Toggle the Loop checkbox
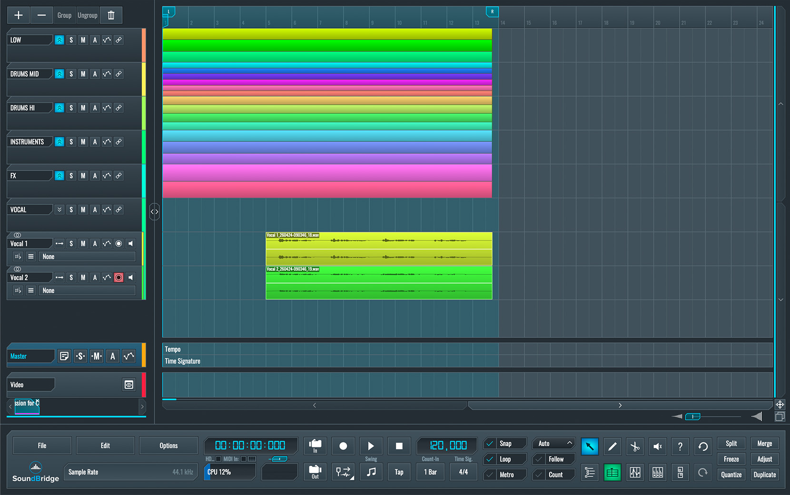The width and height of the screenshot is (790, 495). click(490, 459)
